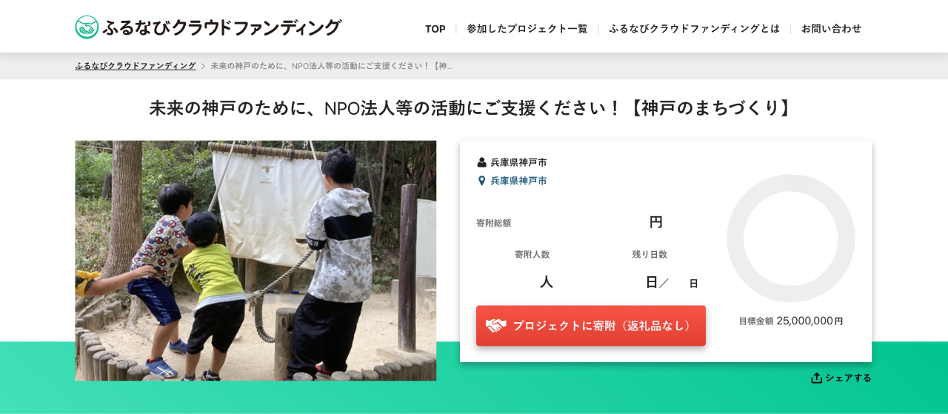This screenshot has height=414, width=948.
Task: Go to ふるなびクラウドファンディングとは page
Action: point(694,29)
